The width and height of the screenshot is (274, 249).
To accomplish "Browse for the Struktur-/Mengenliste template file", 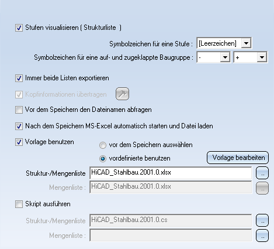I will click(262, 173).
